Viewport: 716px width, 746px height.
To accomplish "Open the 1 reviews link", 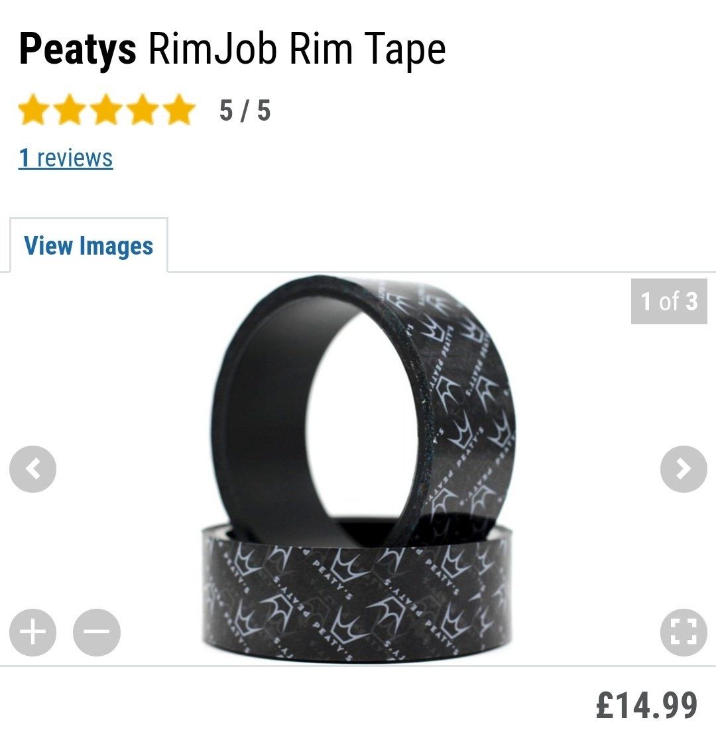I will [x=66, y=158].
